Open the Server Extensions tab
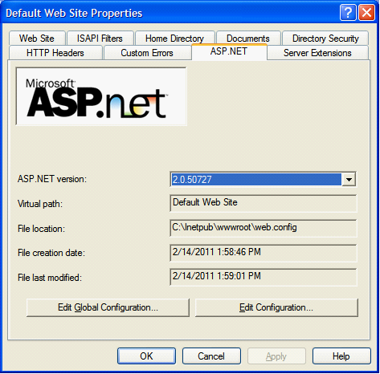 (317, 53)
